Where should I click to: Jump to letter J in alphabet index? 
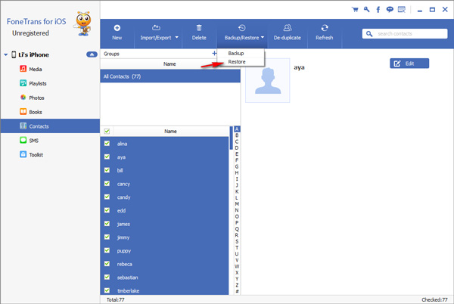pos(237,185)
